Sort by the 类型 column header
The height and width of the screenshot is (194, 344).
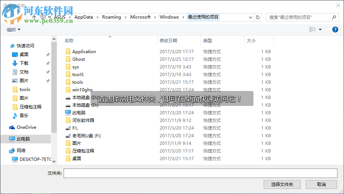[x=208, y=40]
